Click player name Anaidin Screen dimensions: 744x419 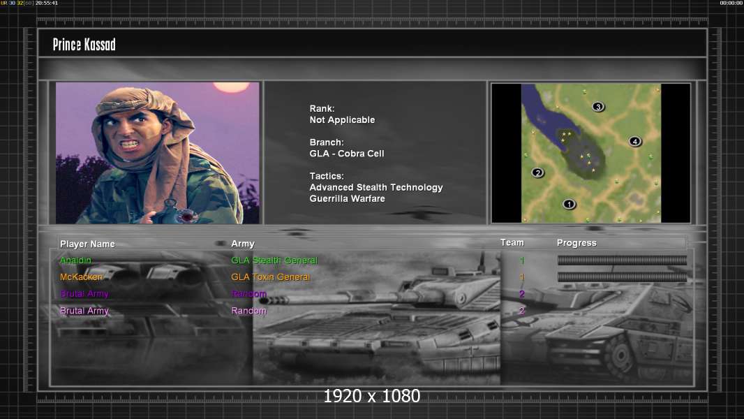[75, 260]
